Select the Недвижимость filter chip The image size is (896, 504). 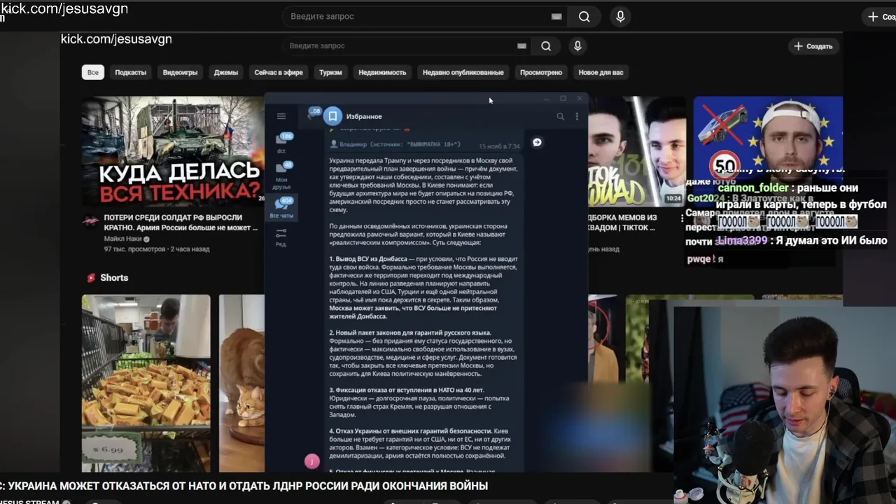(382, 72)
